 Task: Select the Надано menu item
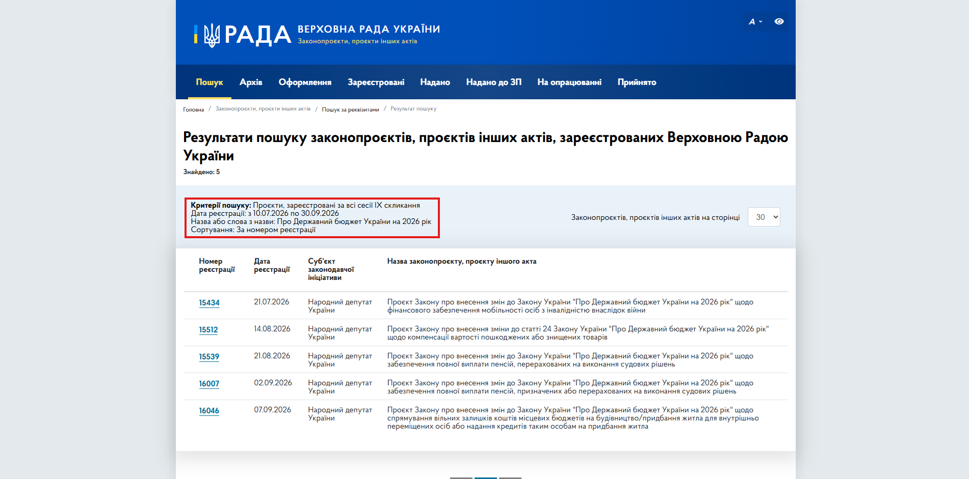(x=435, y=82)
